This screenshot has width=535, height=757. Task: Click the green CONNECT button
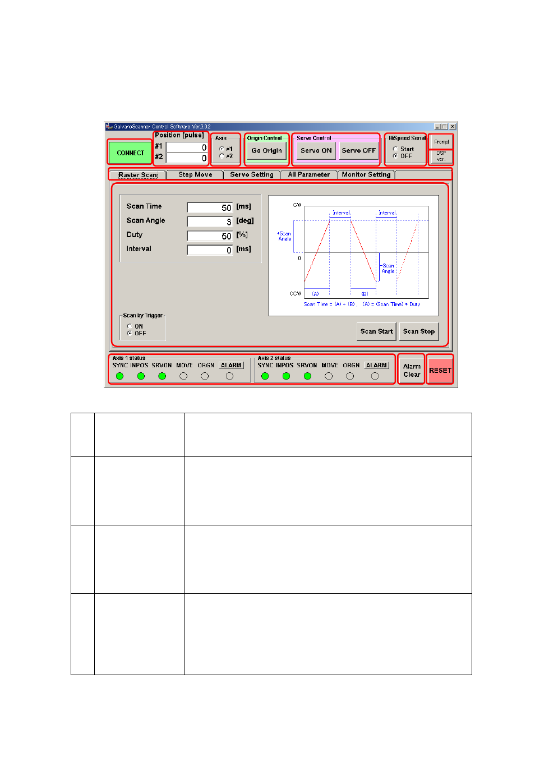click(130, 153)
